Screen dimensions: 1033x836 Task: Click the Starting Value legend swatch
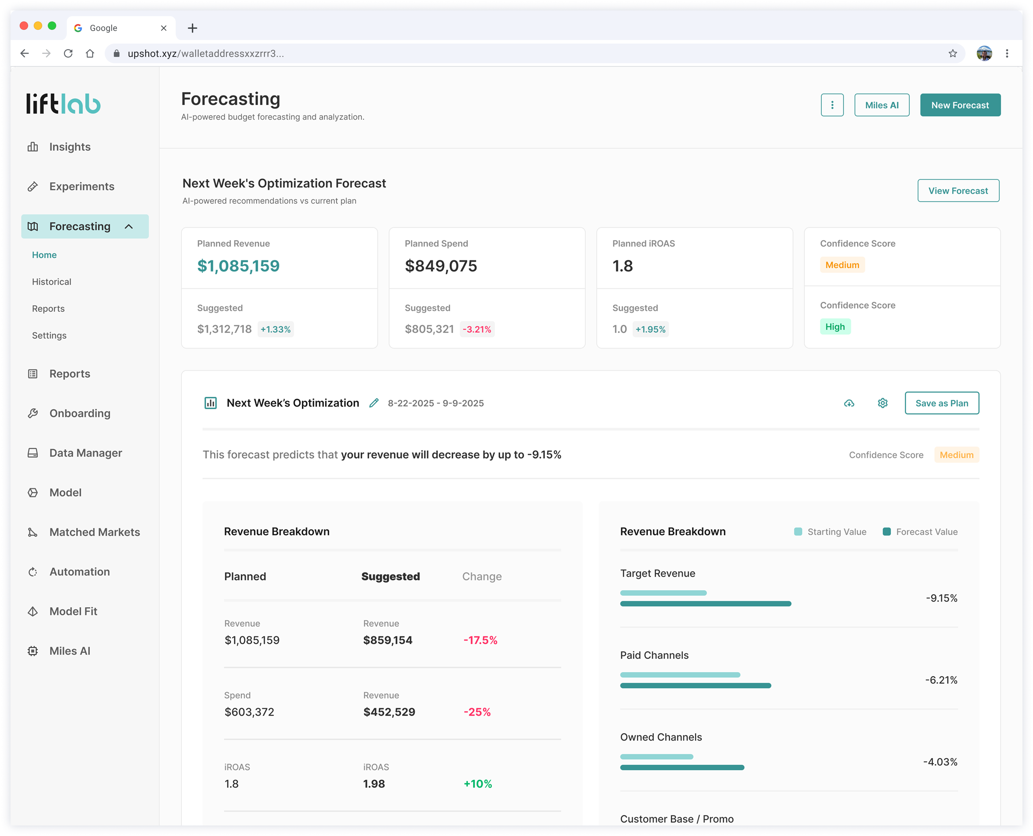pos(798,532)
